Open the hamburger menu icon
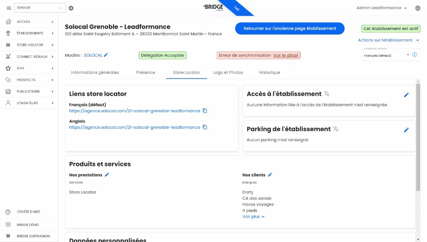Screen dimensions: 427x242 click(x=9, y=8)
